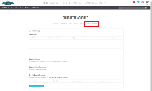
Task: Switch to the Redeem tab
Action: coord(82,24)
